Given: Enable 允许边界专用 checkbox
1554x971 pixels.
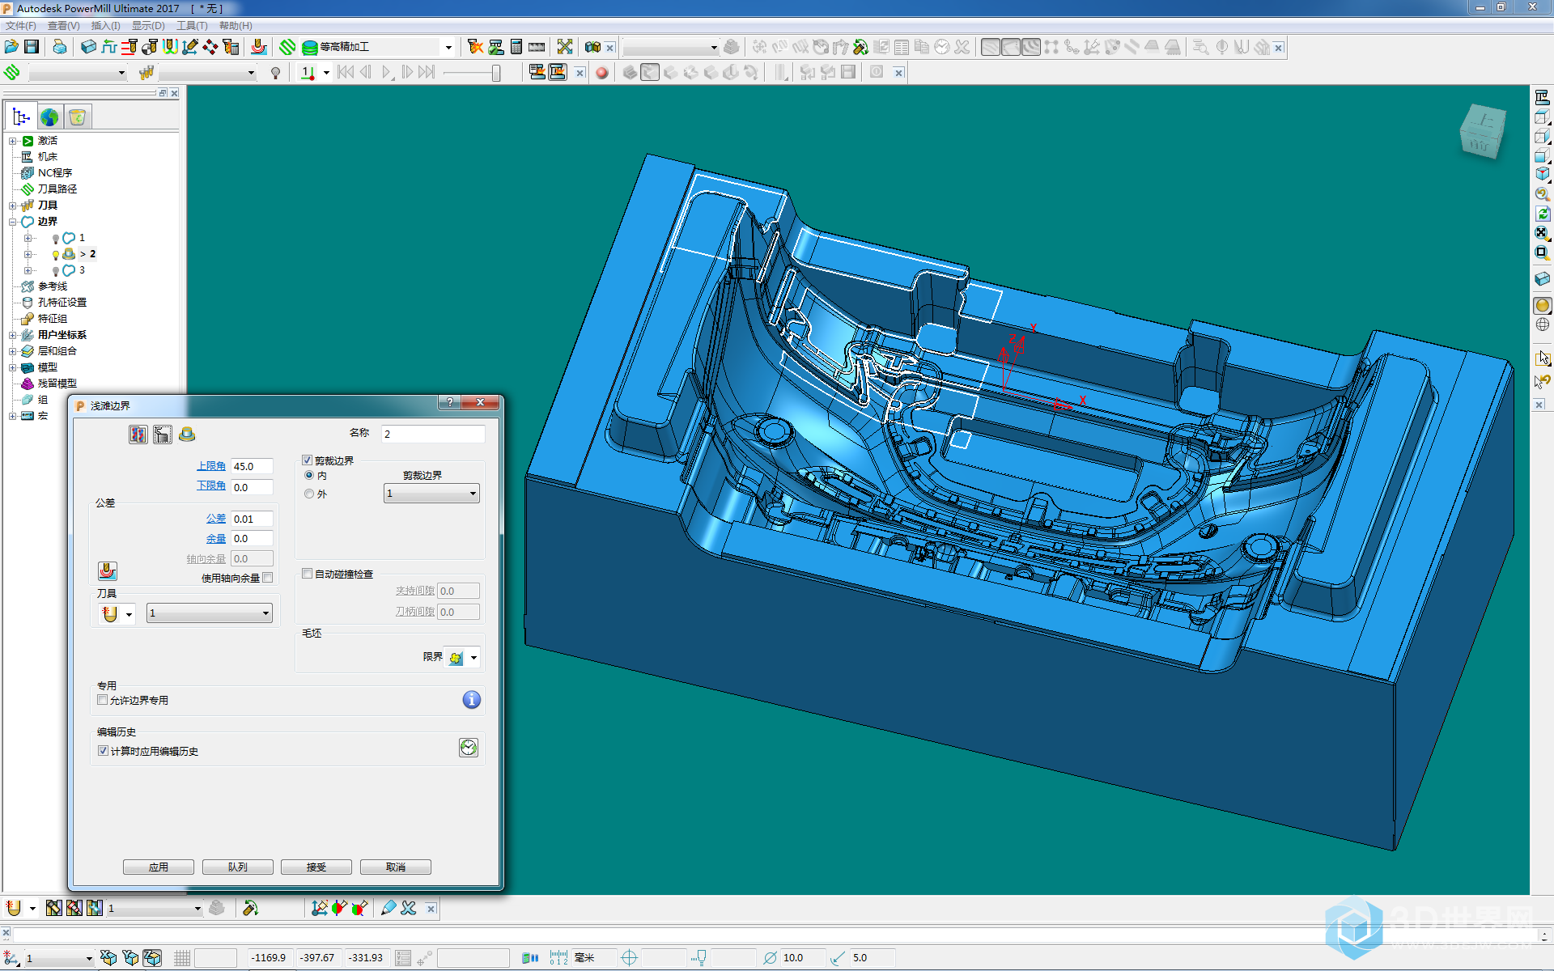Looking at the screenshot, I should pyautogui.click(x=103, y=700).
